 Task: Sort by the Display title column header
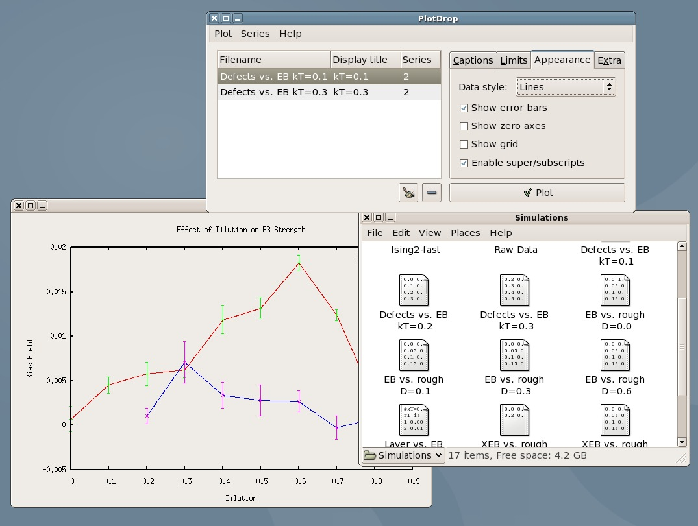click(366, 60)
